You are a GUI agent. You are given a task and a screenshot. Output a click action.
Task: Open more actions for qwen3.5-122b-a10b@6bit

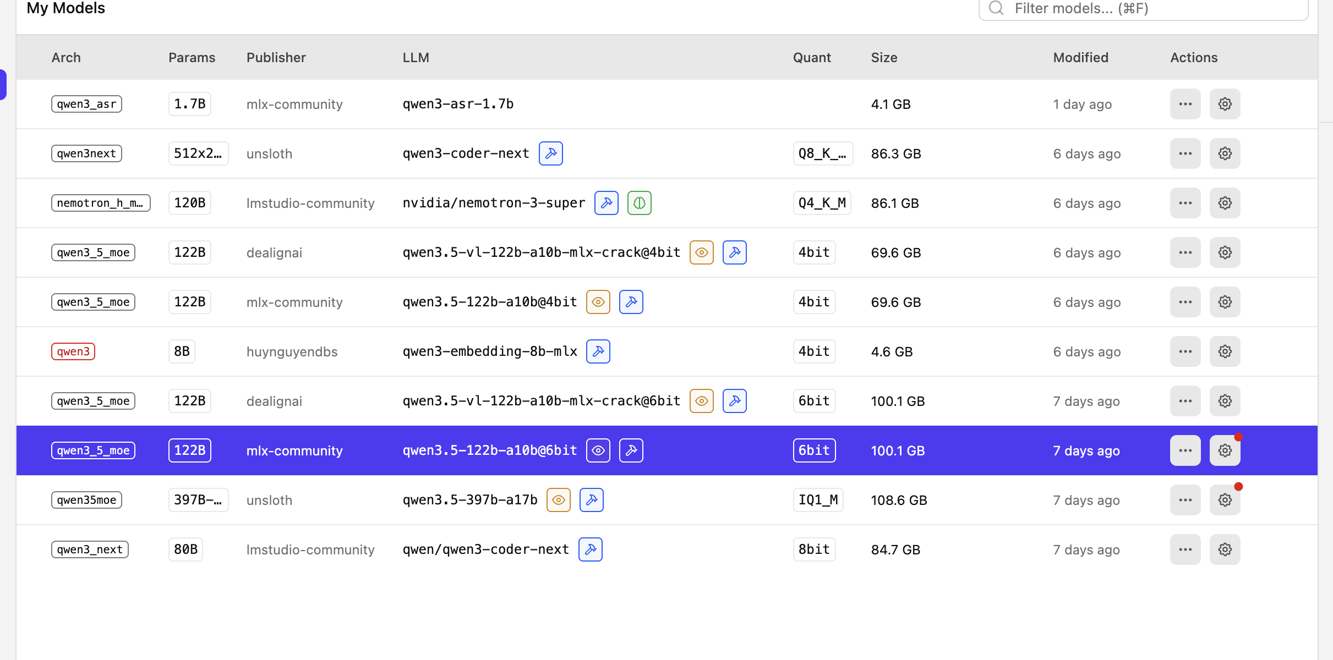pyautogui.click(x=1185, y=450)
